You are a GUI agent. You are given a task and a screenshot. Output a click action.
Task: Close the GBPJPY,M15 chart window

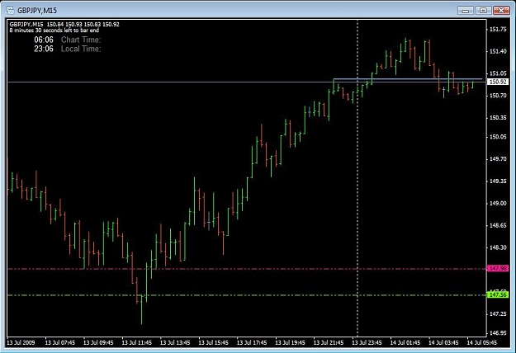(x=501, y=11)
